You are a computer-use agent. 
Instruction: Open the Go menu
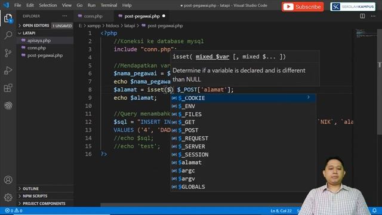(79, 5)
